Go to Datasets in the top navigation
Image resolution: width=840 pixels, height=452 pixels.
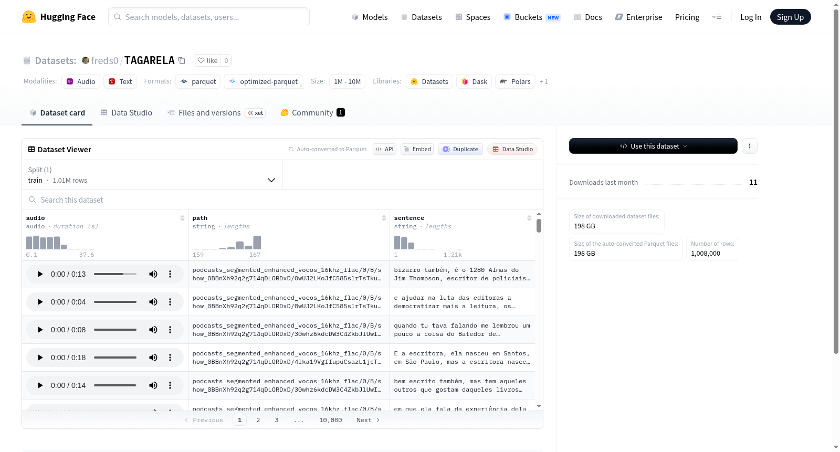[422, 17]
